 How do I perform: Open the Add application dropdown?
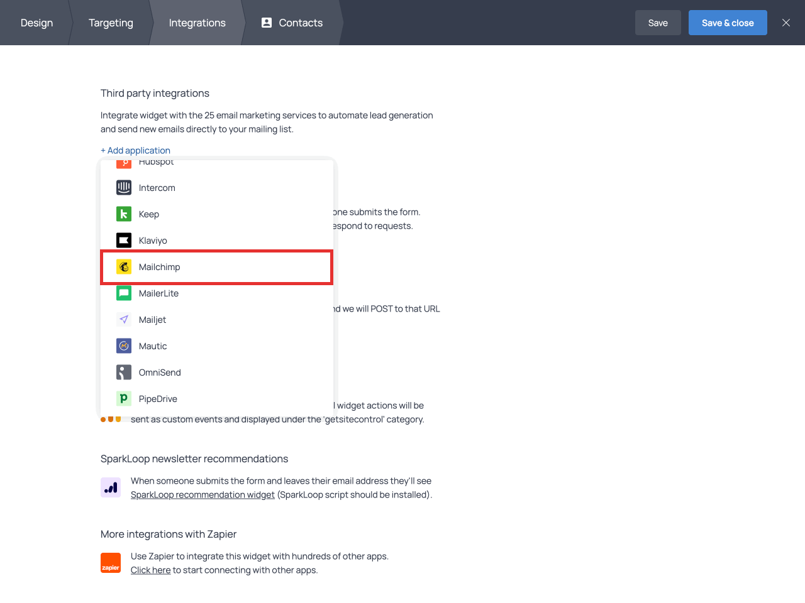click(x=135, y=151)
